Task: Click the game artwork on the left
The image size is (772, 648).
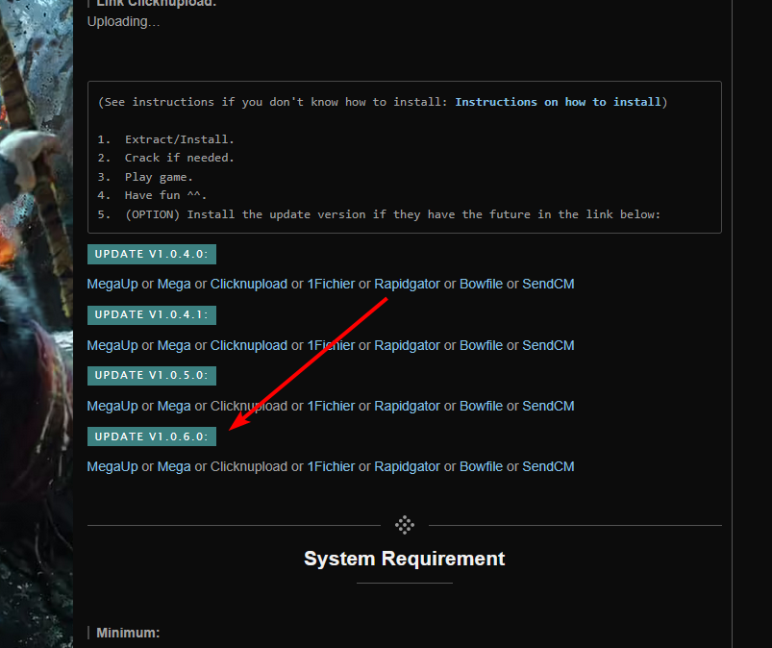Action: point(36,288)
